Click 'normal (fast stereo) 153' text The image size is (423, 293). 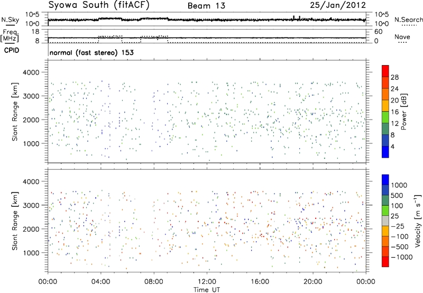pyautogui.click(x=91, y=52)
